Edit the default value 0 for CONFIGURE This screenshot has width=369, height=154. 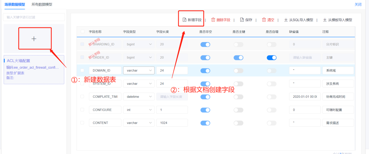(x=305, y=110)
